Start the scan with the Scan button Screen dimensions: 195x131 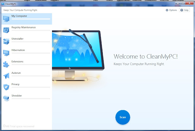[x=123, y=117]
